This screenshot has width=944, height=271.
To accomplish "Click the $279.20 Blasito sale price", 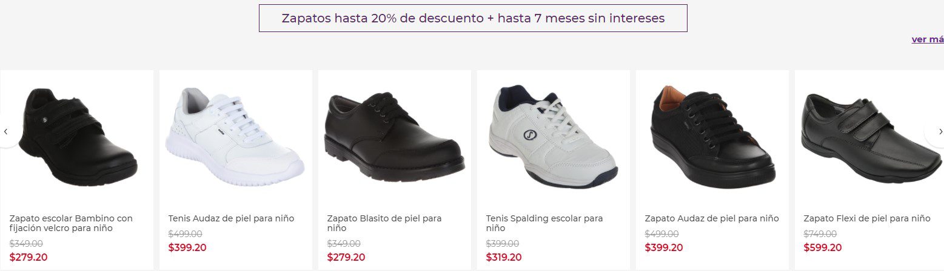I will pyautogui.click(x=346, y=257).
